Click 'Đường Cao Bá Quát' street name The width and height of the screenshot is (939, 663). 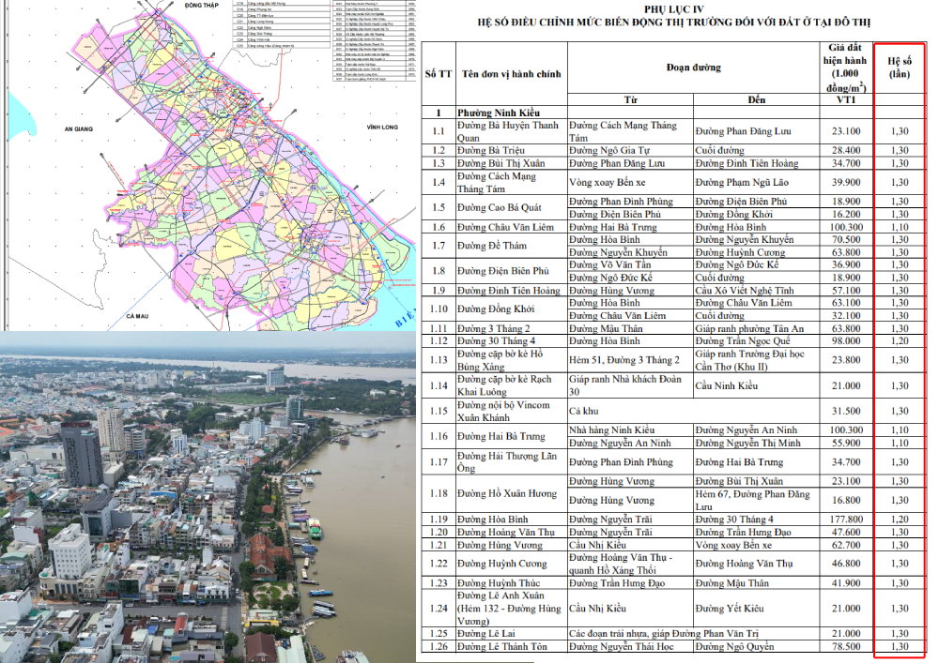499,207
